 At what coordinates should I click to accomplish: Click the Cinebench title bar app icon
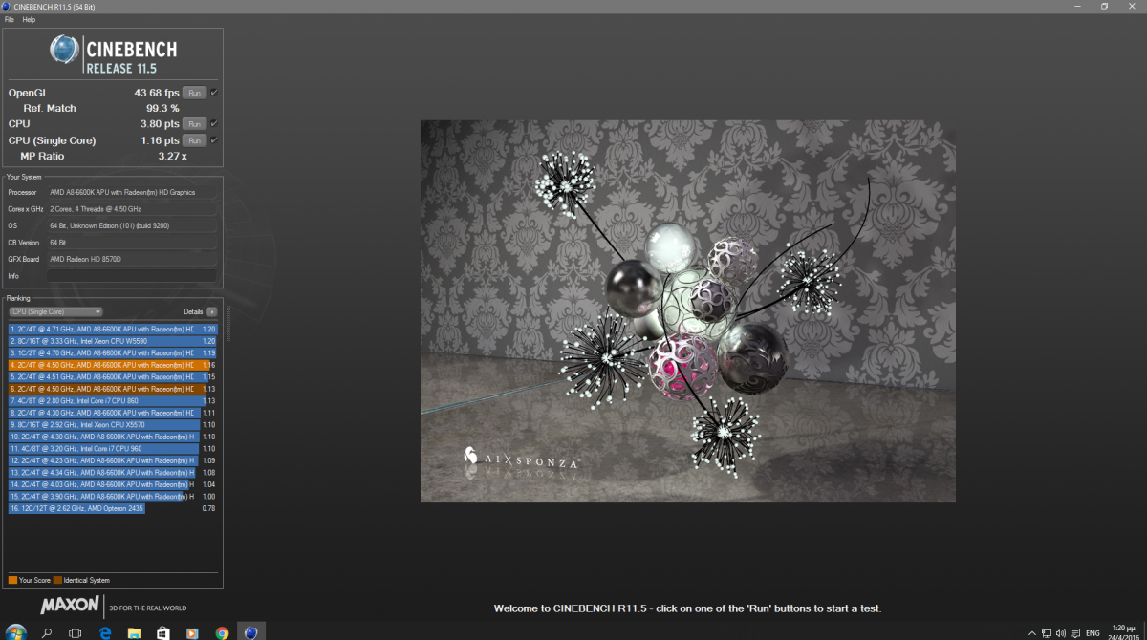tap(8, 6)
